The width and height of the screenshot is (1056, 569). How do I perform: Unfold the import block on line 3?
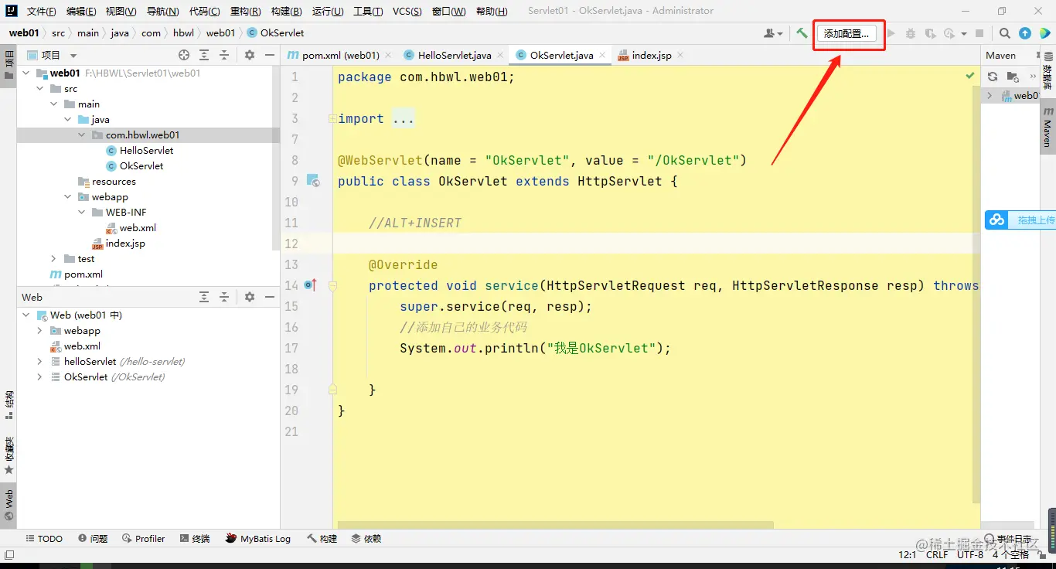[332, 118]
